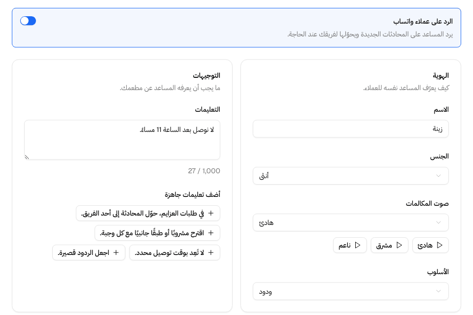Click the التوجيهات section heading

point(206,75)
